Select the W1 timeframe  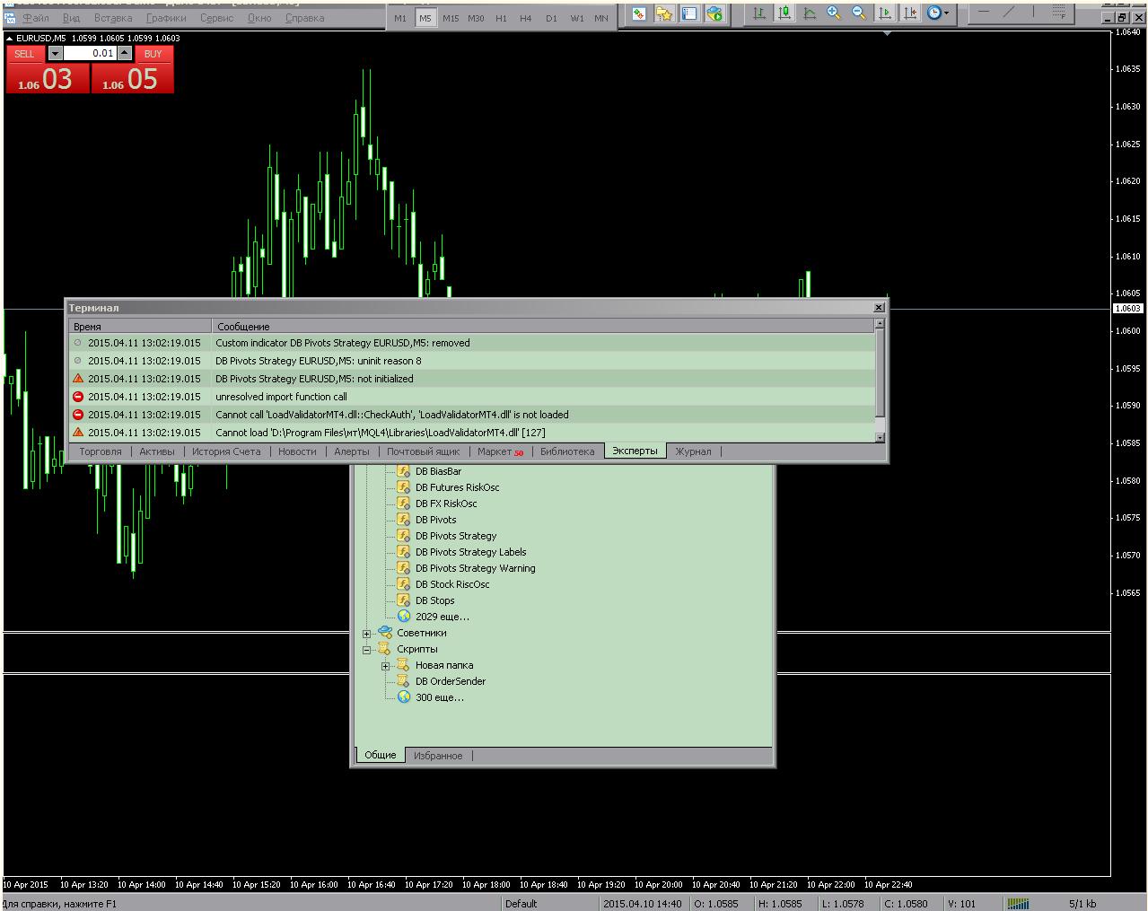tap(576, 18)
